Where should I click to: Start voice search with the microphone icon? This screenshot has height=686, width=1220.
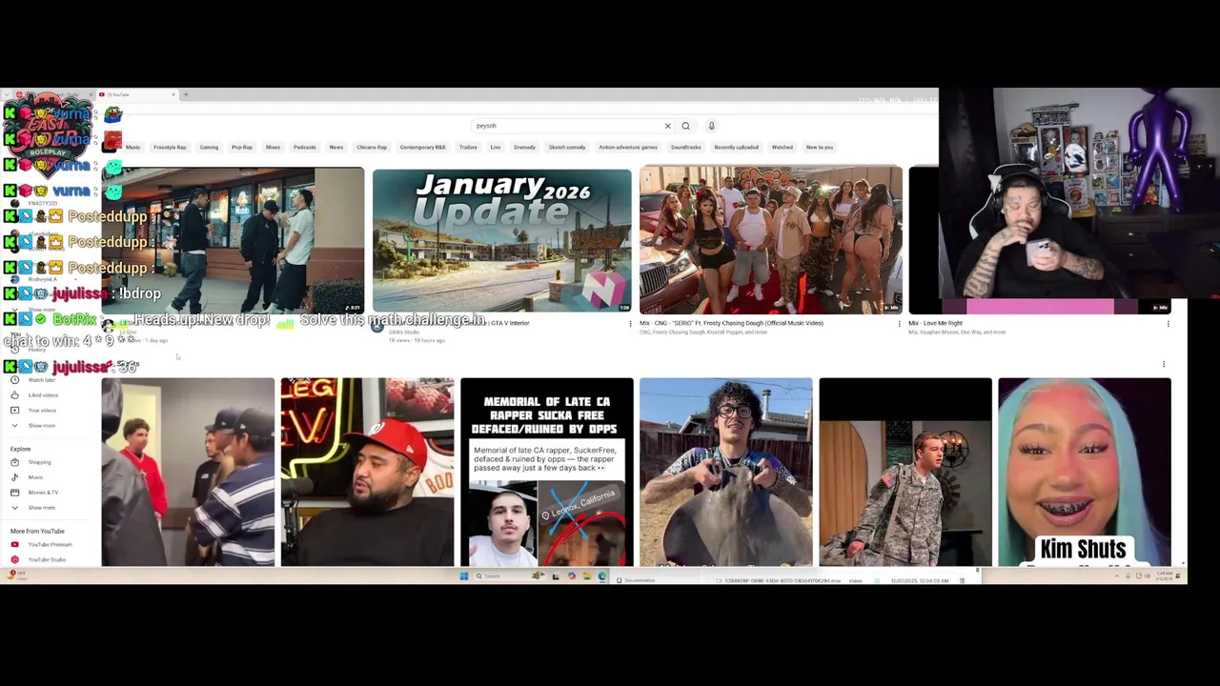[x=711, y=126]
